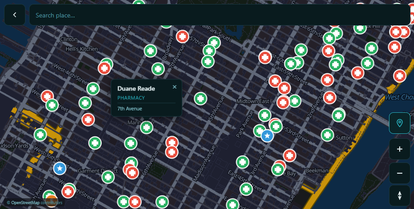Select green marker on East 45th Street label

pos(246,189)
